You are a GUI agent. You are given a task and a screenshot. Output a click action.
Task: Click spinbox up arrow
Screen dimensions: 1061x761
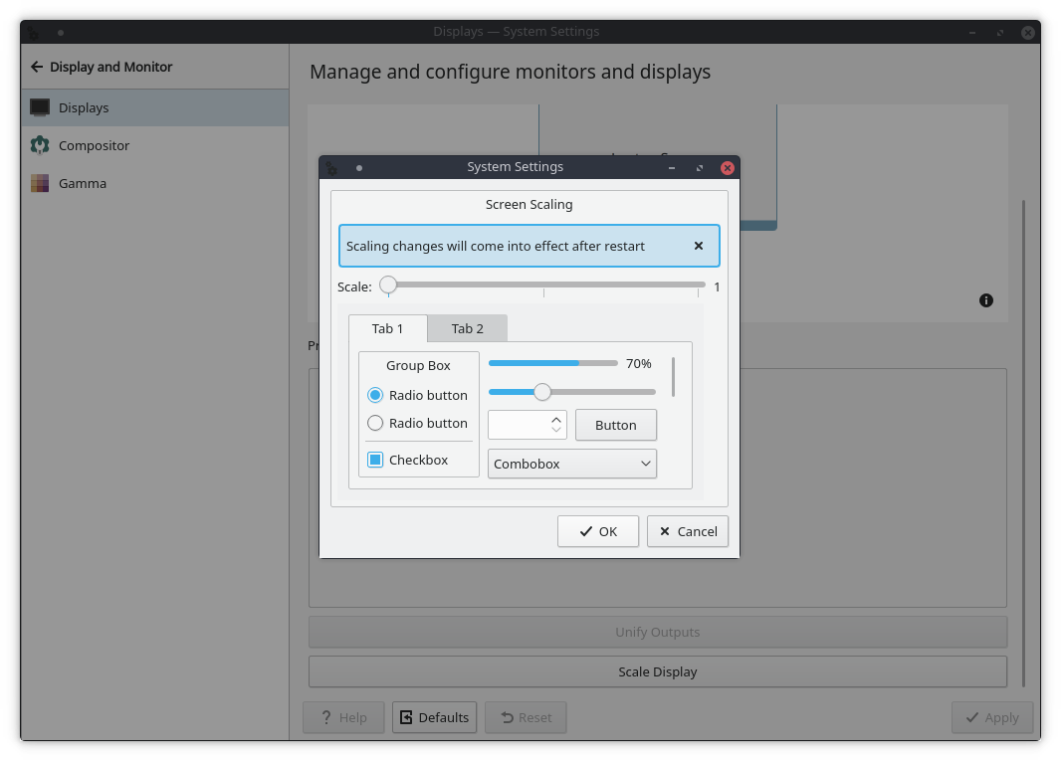[556, 420]
